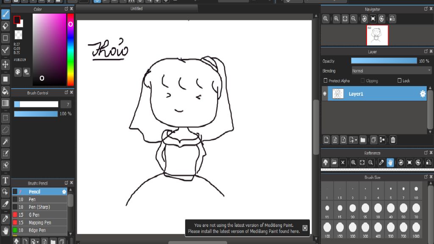Select the Reference panel eyedropper icon
Viewport: 434px width, 244px height.
[x=381, y=162]
